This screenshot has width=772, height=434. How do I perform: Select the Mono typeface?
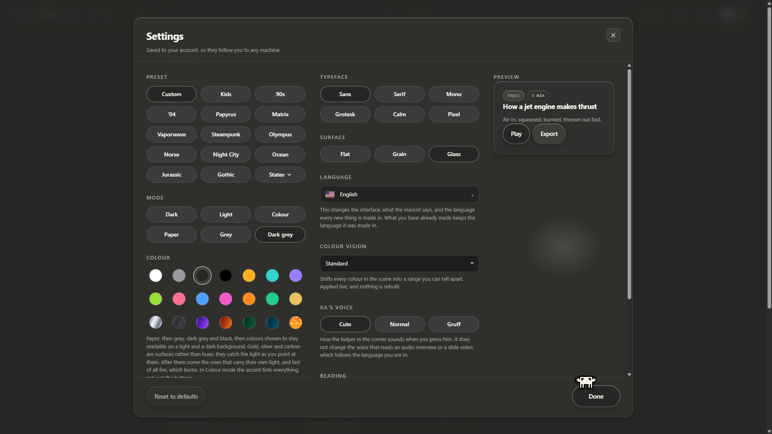coord(454,94)
